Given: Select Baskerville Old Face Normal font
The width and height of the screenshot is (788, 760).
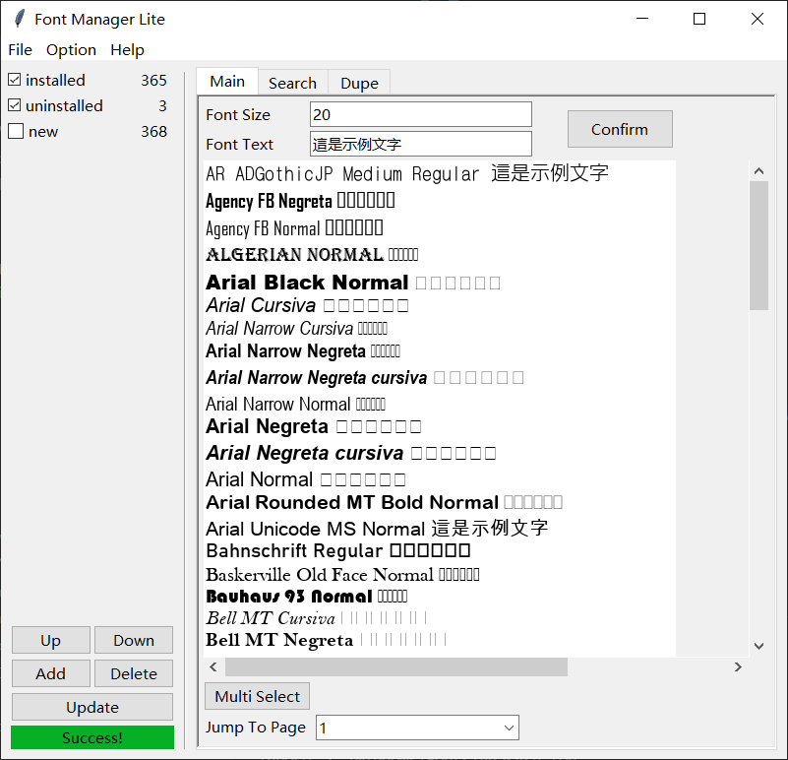Looking at the screenshot, I should 342,574.
